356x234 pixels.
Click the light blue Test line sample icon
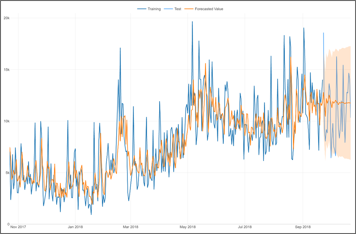tap(168, 9)
